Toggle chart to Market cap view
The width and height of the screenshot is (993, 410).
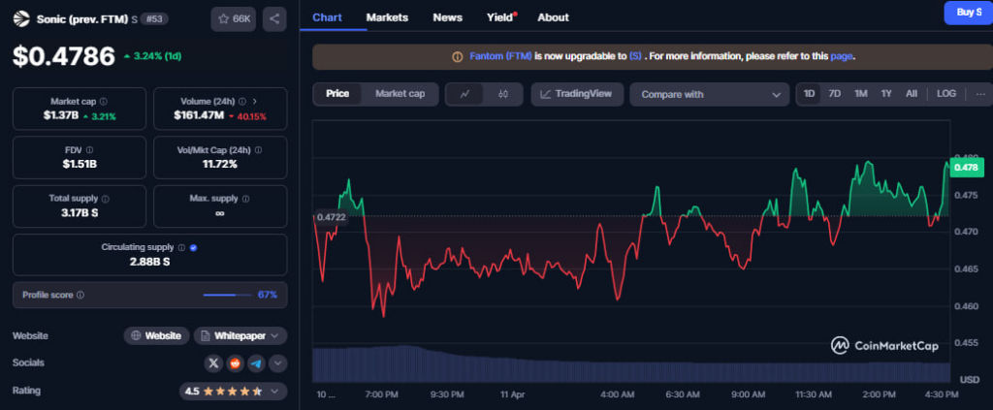click(400, 94)
